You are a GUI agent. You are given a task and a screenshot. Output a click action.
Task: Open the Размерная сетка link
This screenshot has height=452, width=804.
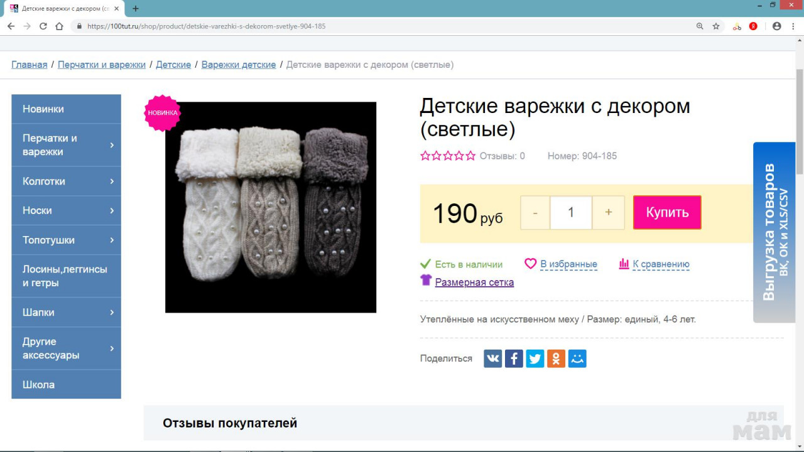tap(474, 282)
